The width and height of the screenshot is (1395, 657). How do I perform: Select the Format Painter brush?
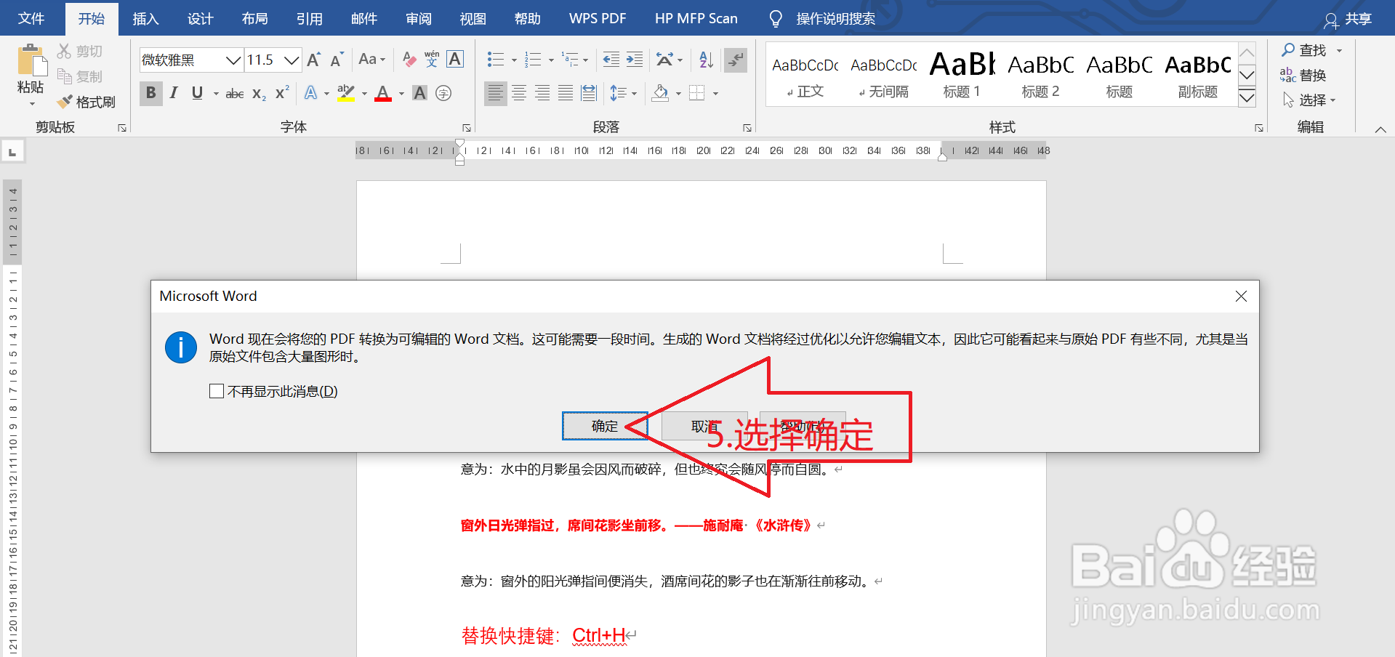click(65, 102)
